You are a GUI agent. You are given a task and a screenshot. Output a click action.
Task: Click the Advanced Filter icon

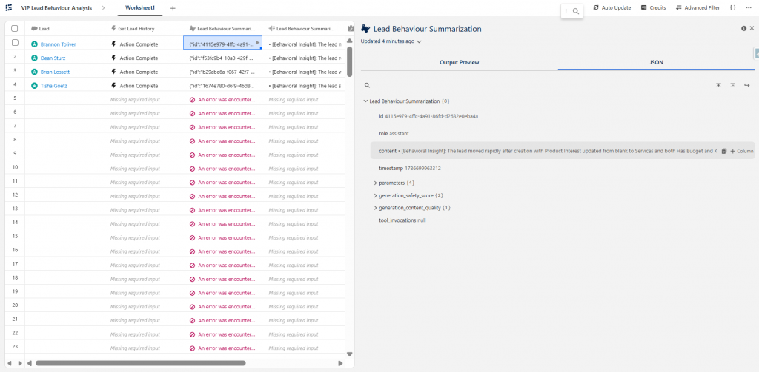tap(679, 7)
